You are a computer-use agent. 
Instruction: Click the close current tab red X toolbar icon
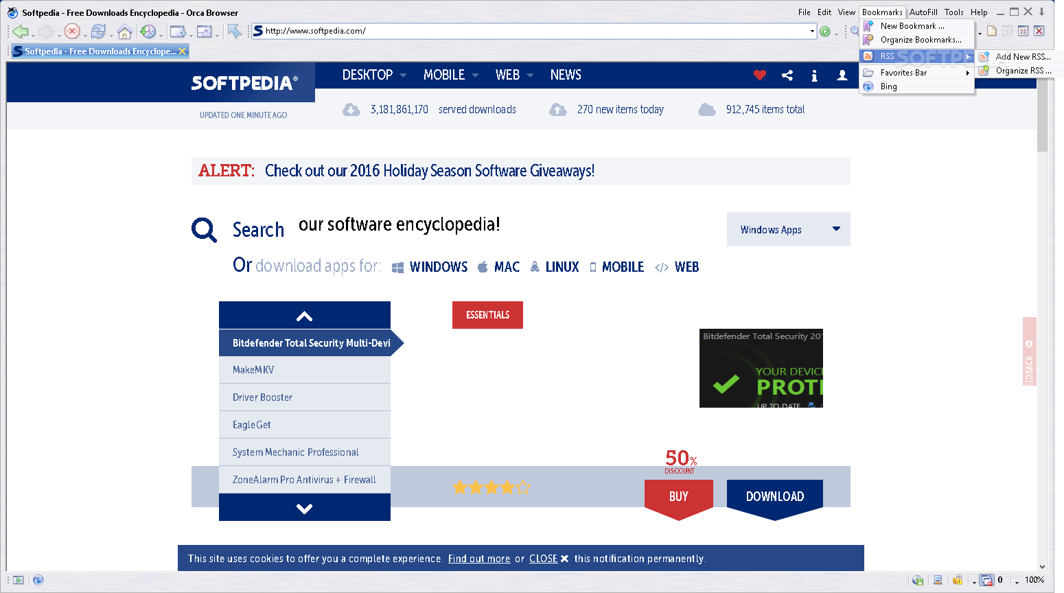point(1039,31)
